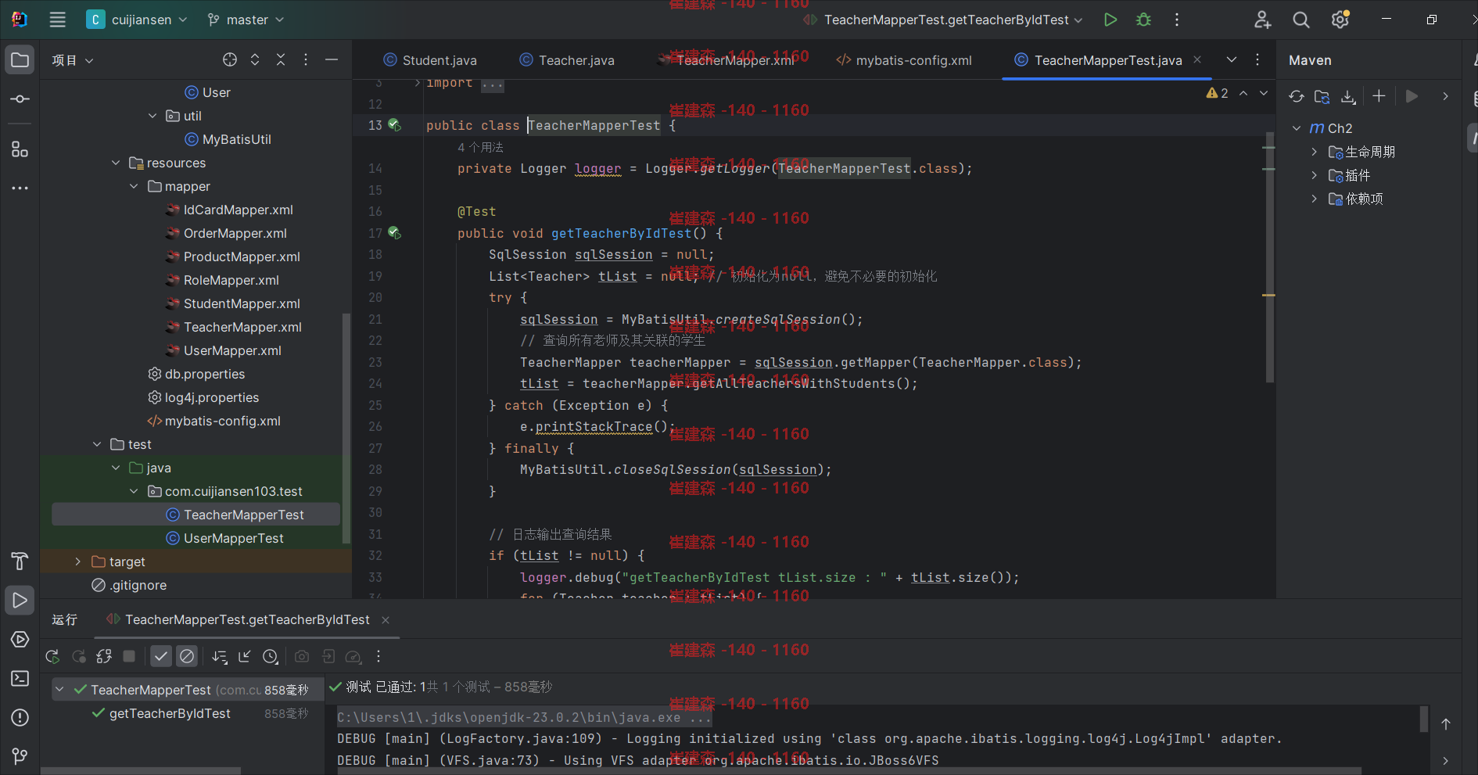1478x775 pixels.
Task: Click run gutter icon at line 17
Action: click(395, 233)
